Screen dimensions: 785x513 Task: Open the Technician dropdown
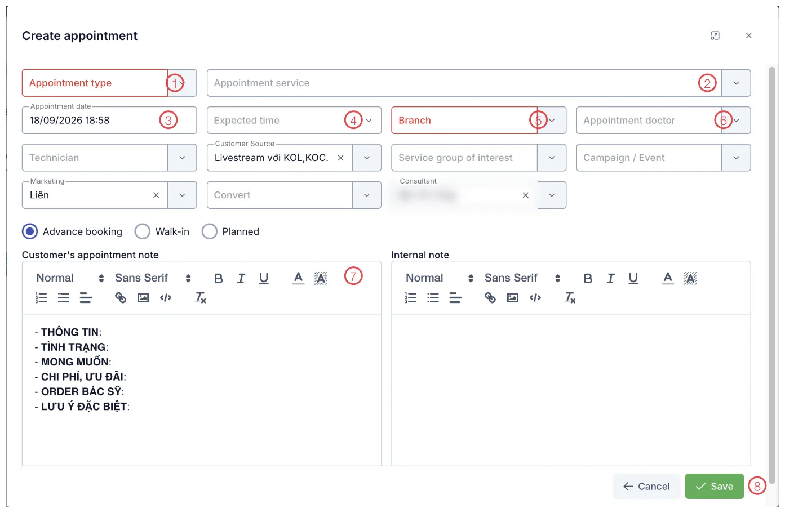[x=182, y=158]
